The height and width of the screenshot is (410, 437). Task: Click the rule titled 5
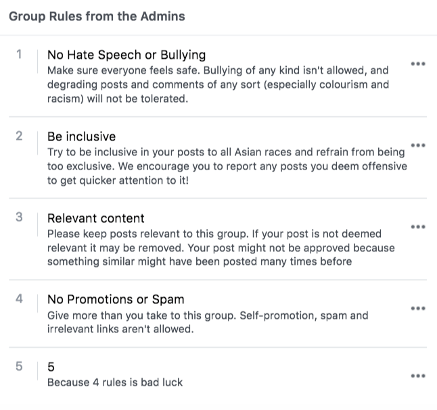click(51, 367)
